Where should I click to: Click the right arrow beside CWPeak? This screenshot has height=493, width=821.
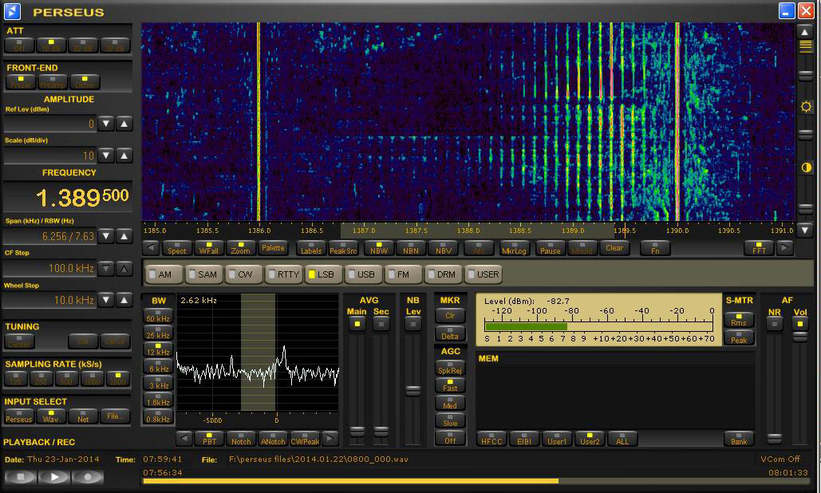click(330, 439)
